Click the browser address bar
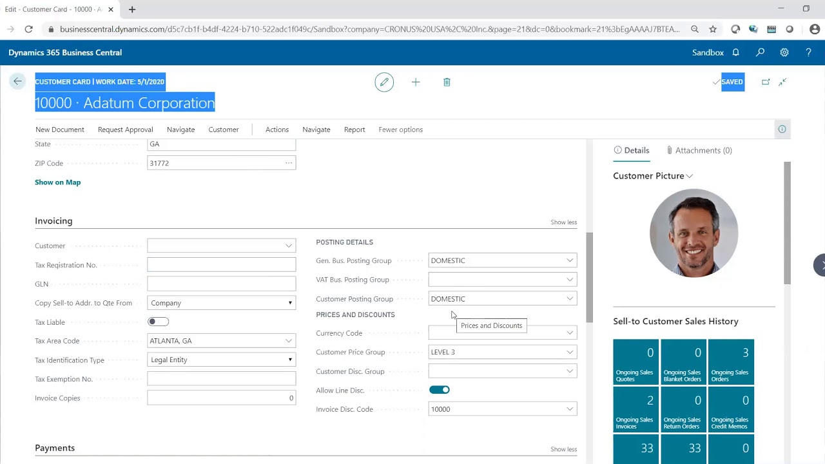825x464 pixels. tap(369, 29)
